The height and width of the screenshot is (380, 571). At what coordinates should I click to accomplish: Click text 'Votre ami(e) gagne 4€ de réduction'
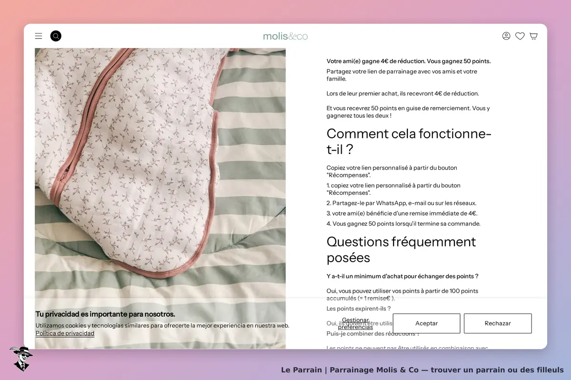point(375,61)
